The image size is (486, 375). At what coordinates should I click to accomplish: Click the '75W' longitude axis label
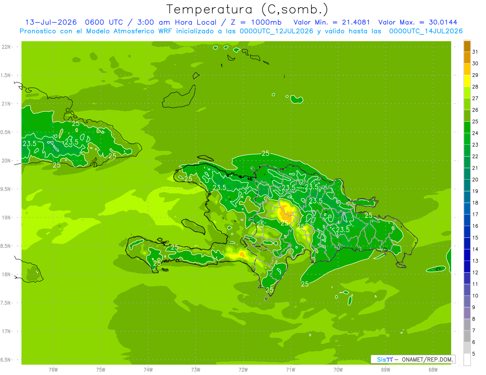(101, 369)
